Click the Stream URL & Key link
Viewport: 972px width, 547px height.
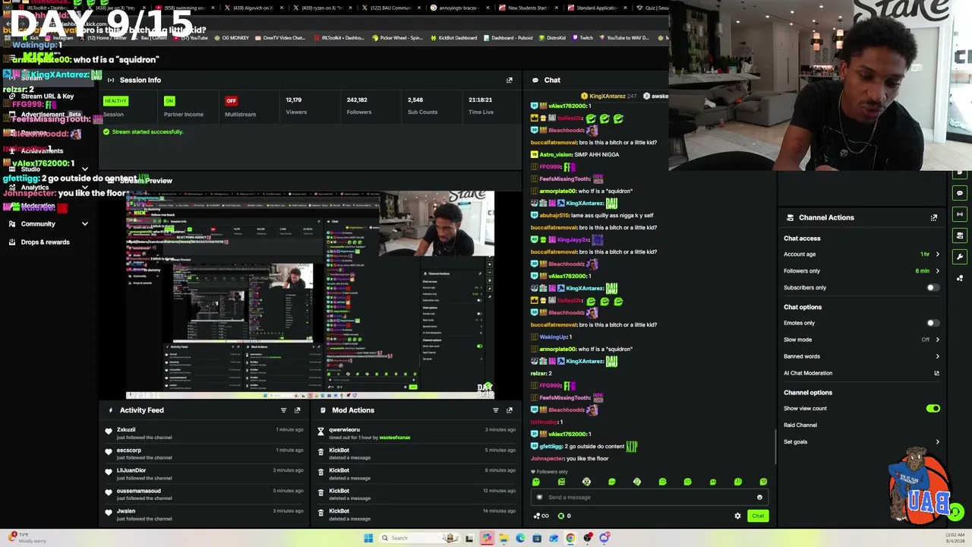tap(47, 96)
